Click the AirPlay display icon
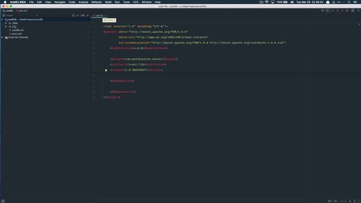The width and height of the screenshot is (361, 203). [x=272, y=2]
